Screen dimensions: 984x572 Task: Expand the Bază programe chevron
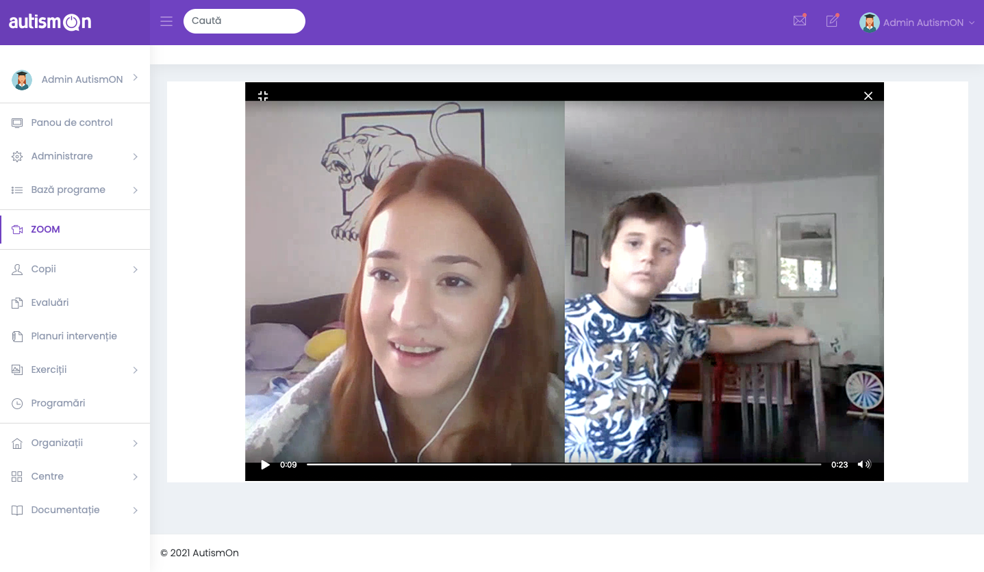click(x=135, y=190)
